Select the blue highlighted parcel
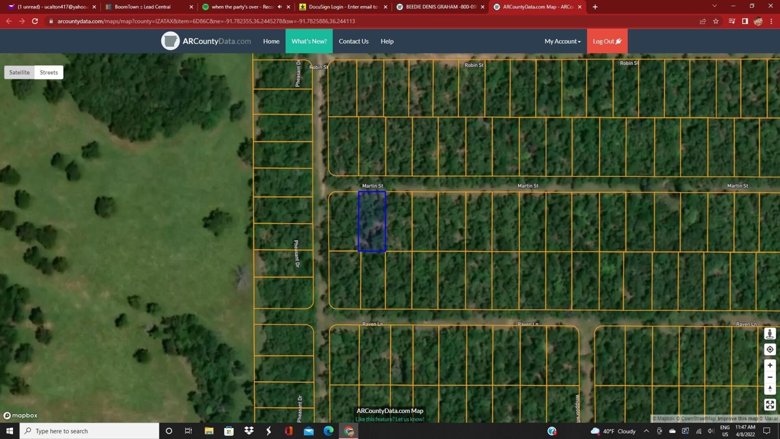The width and height of the screenshot is (780, 439). [372, 221]
